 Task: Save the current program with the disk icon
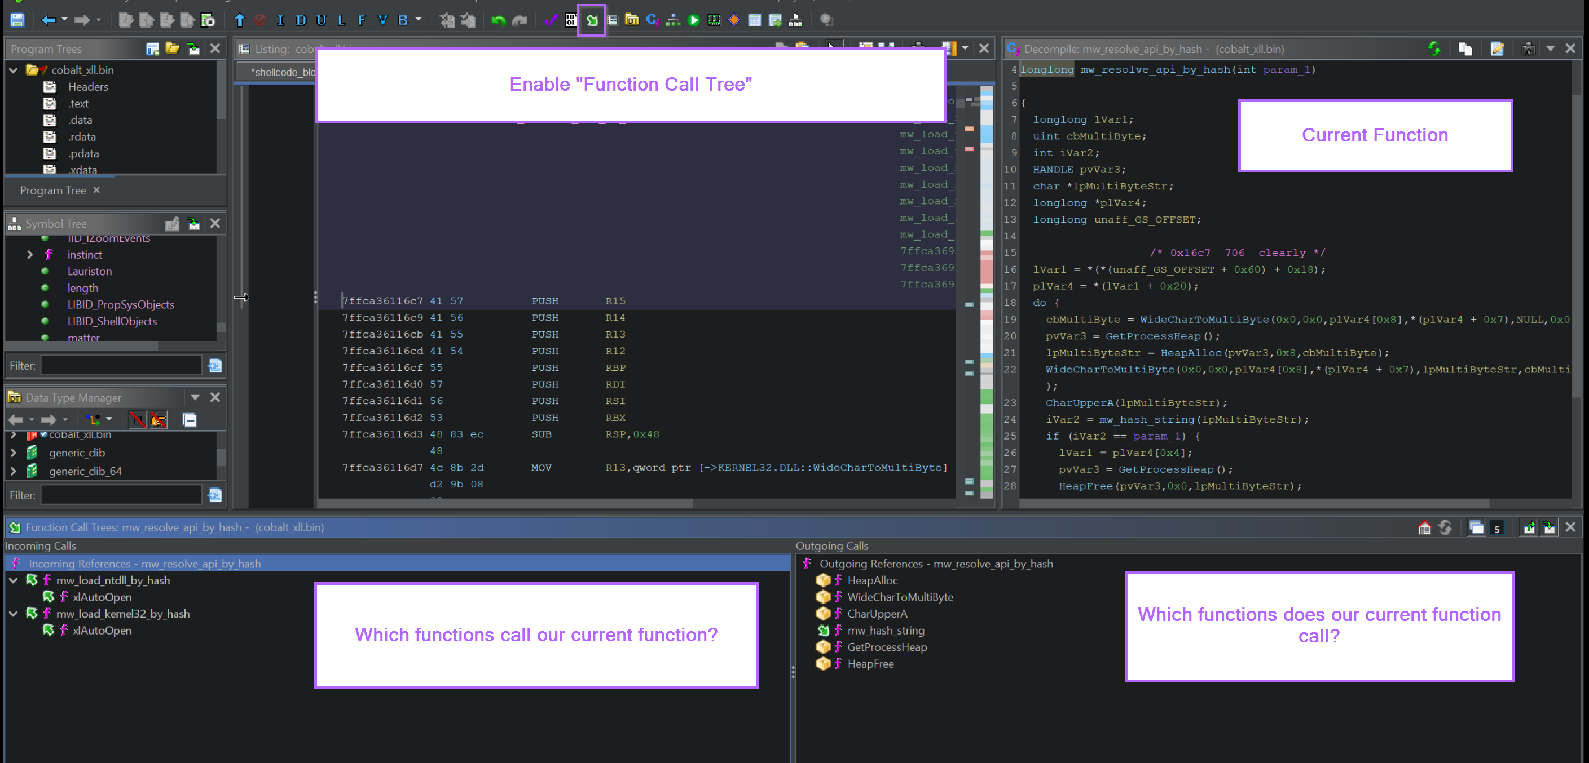[x=17, y=19]
